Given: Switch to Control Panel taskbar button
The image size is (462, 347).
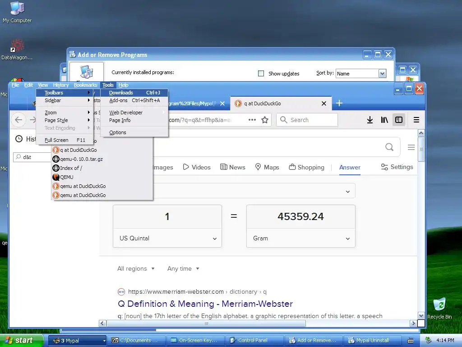Looking at the screenshot, I should click(254, 341).
